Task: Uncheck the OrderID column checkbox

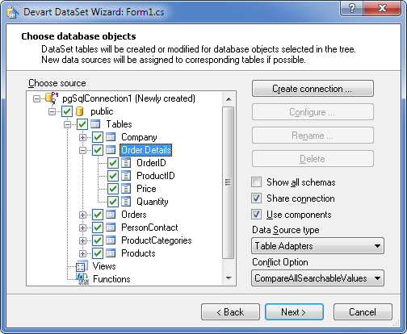Action: 113,163
